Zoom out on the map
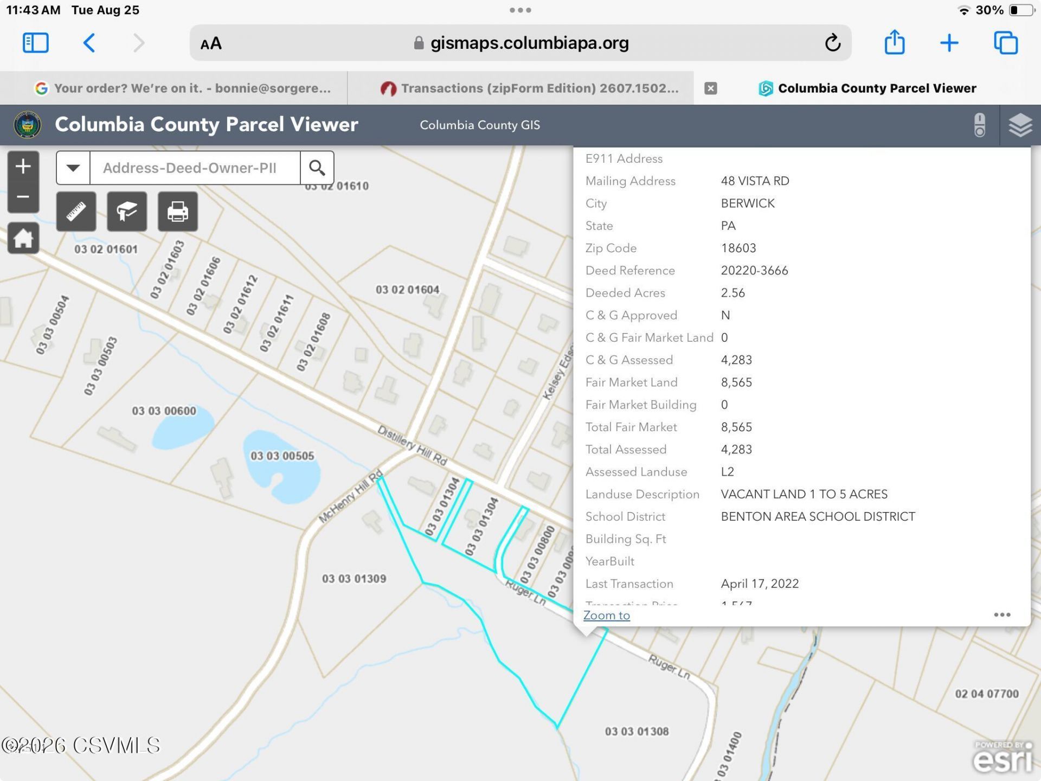 23,197
